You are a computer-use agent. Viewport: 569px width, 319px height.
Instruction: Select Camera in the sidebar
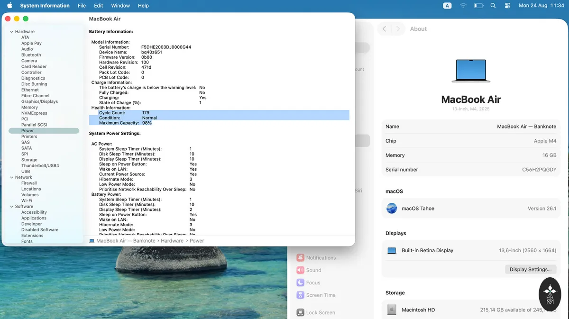(29, 61)
